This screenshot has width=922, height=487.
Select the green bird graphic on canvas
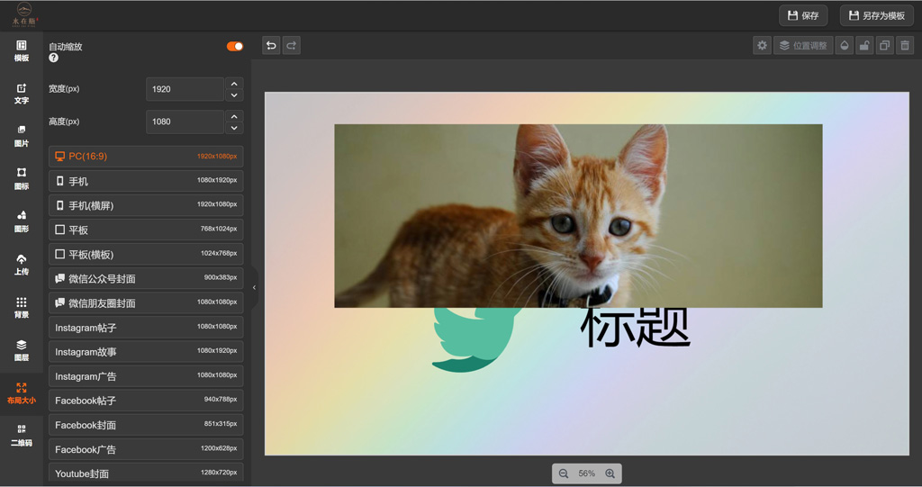point(475,340)
